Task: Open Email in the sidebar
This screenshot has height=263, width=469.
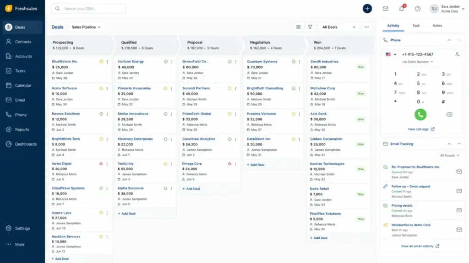Action: point(22,100)
